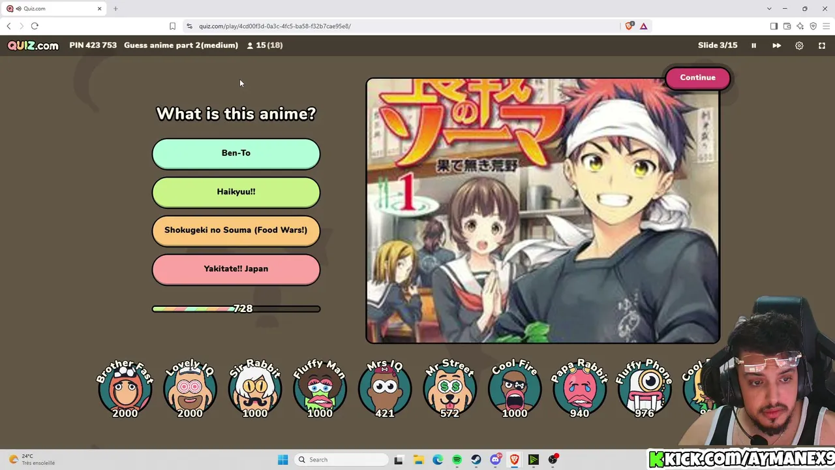Open the Windows Start menu
Screen dimensions: 835x470
point(282,460)
